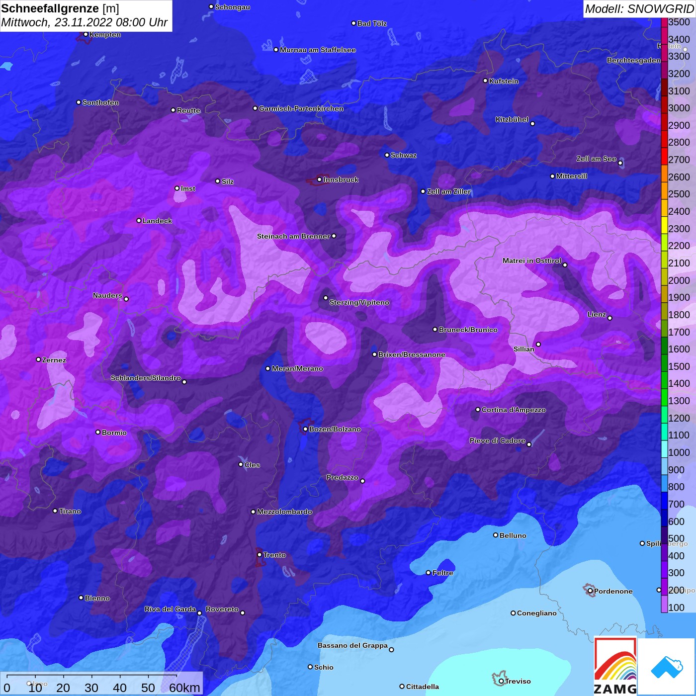Click the 'Zell am Ziller' label

click(x=448, y=191)
